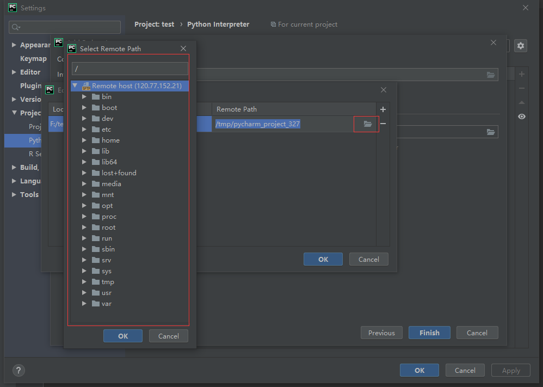Viewport: 543px width, 387px height.
Task: Expand the Tools settings section
Action: [14, 194]
